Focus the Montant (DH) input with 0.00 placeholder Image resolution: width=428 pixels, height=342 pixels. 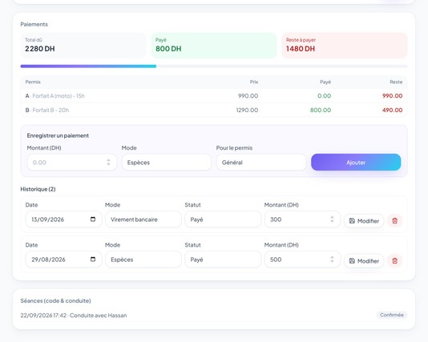point(72,163)
